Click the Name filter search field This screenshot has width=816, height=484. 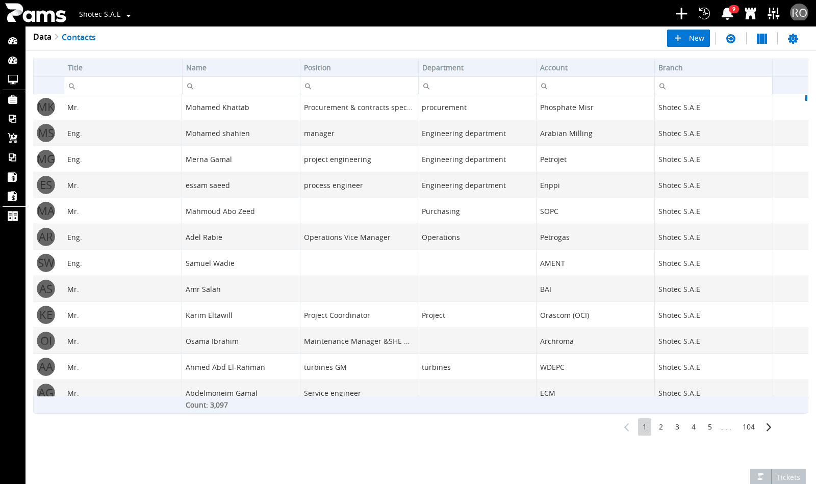pyautogui.click(x=241, y=86)
